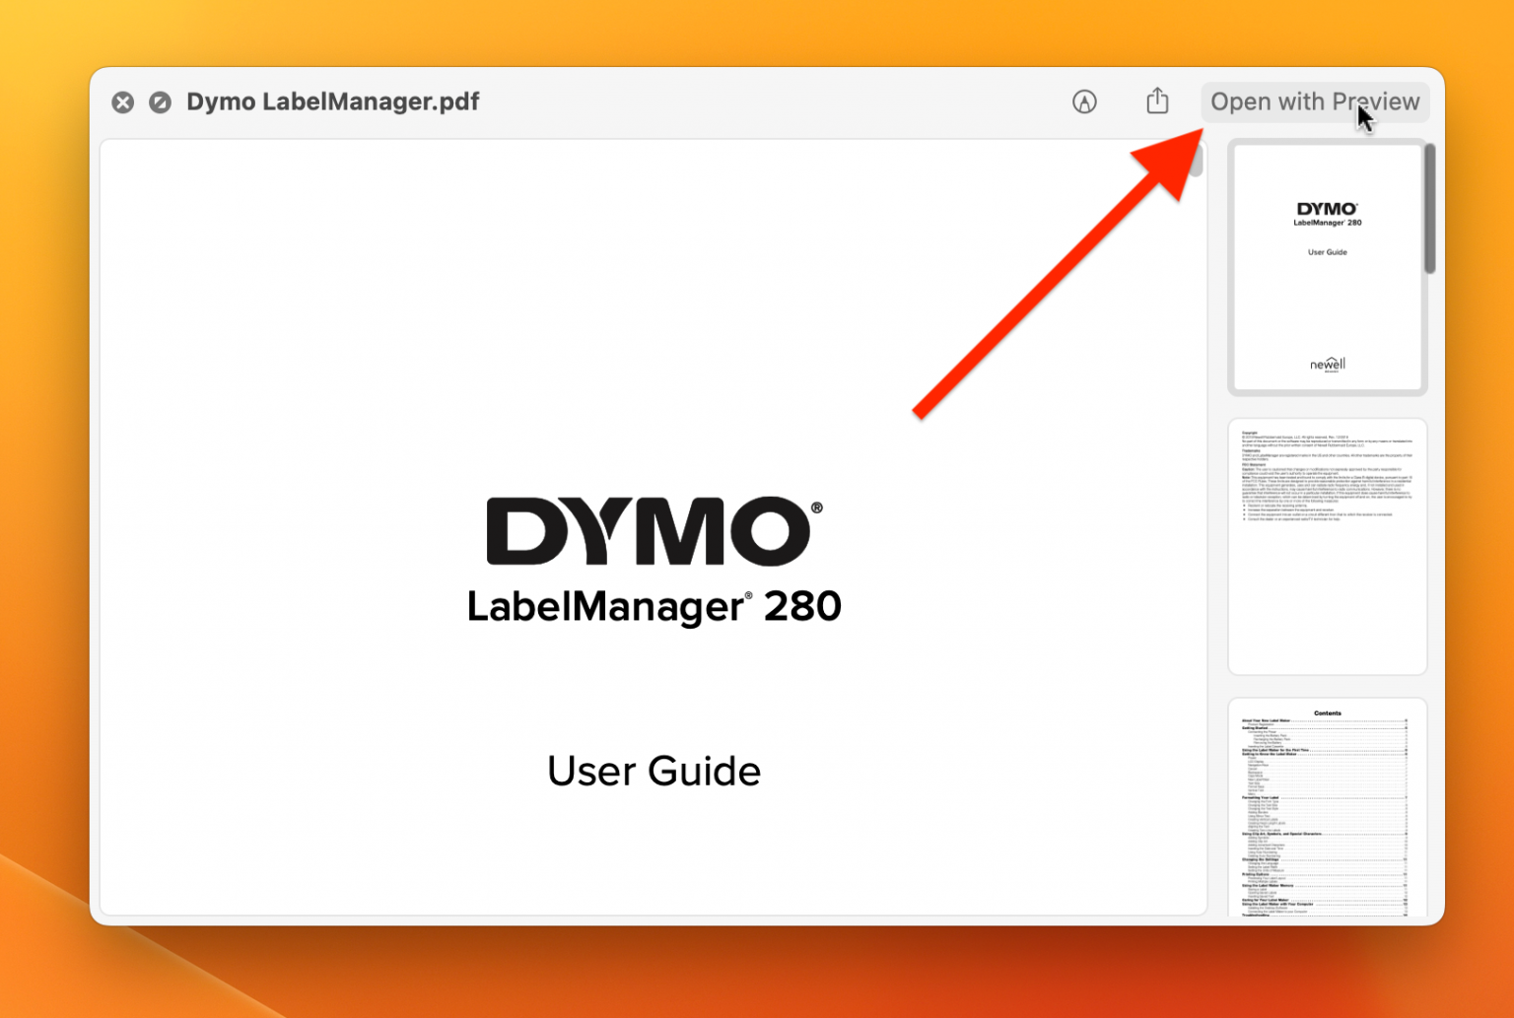
Task: Click User Guide text in first thumbnail
Action: coord(1327,252)
